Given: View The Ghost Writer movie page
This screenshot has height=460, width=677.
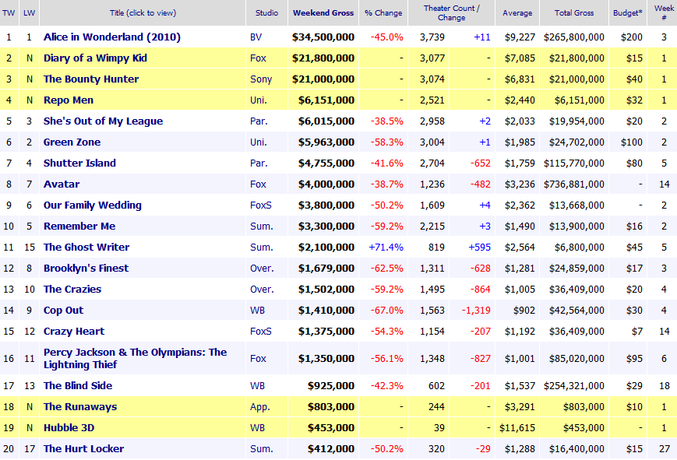Looking at the screenshot, I should [x=86, y=248].
